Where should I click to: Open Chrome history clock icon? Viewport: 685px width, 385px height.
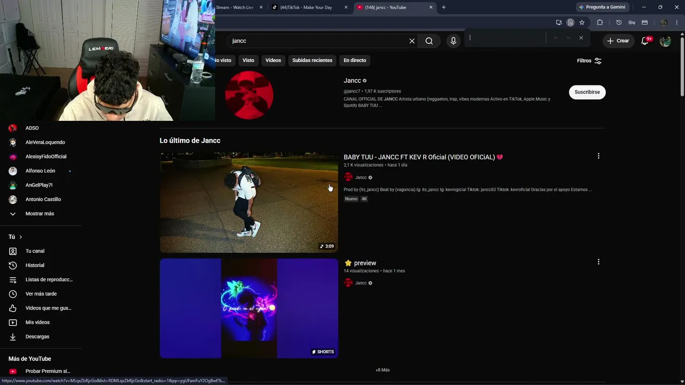[619, 22]
